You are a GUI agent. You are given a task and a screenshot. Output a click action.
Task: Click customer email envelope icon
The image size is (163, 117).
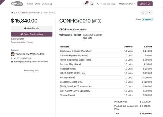(x=12, y=62)
